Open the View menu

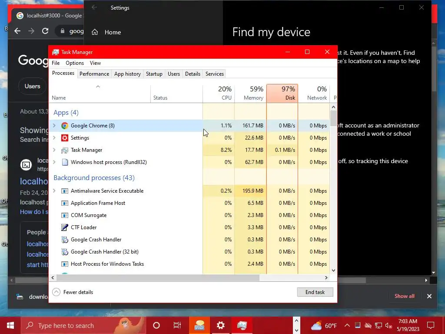point(95,63)
